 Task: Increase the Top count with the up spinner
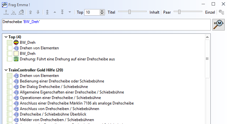pos(102,11)
